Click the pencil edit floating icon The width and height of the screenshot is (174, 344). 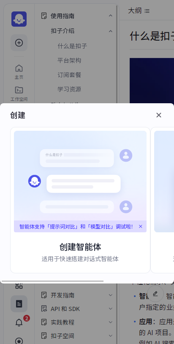point(155,294)
